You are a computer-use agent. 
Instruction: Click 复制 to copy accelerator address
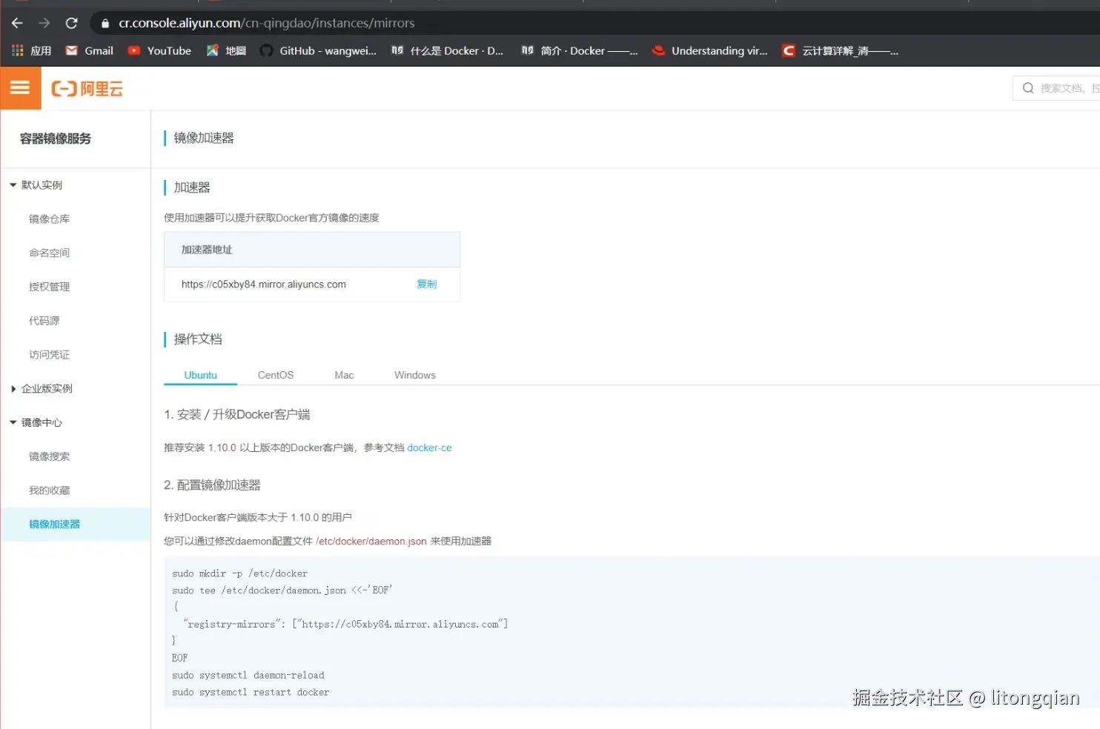tap(427, 284)
